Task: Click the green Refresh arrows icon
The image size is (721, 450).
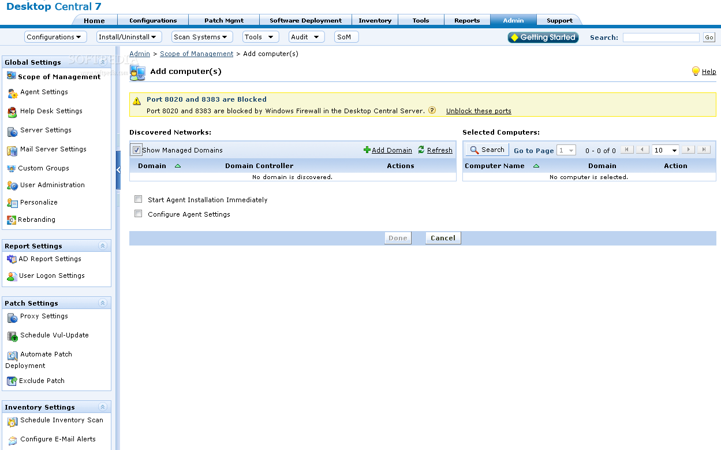Action: 421,150
